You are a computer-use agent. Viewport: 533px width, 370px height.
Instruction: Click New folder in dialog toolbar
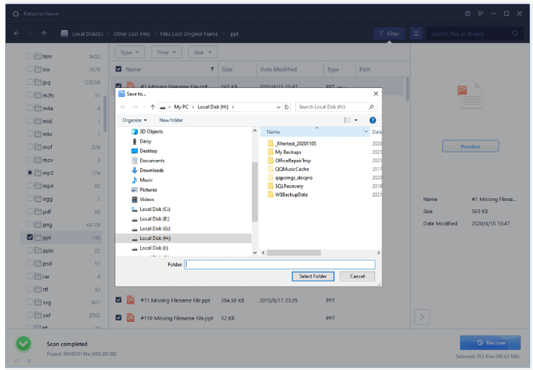coord(171,120)
